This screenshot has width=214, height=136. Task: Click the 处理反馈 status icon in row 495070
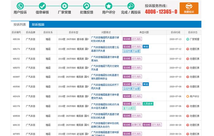click(188, 68)
